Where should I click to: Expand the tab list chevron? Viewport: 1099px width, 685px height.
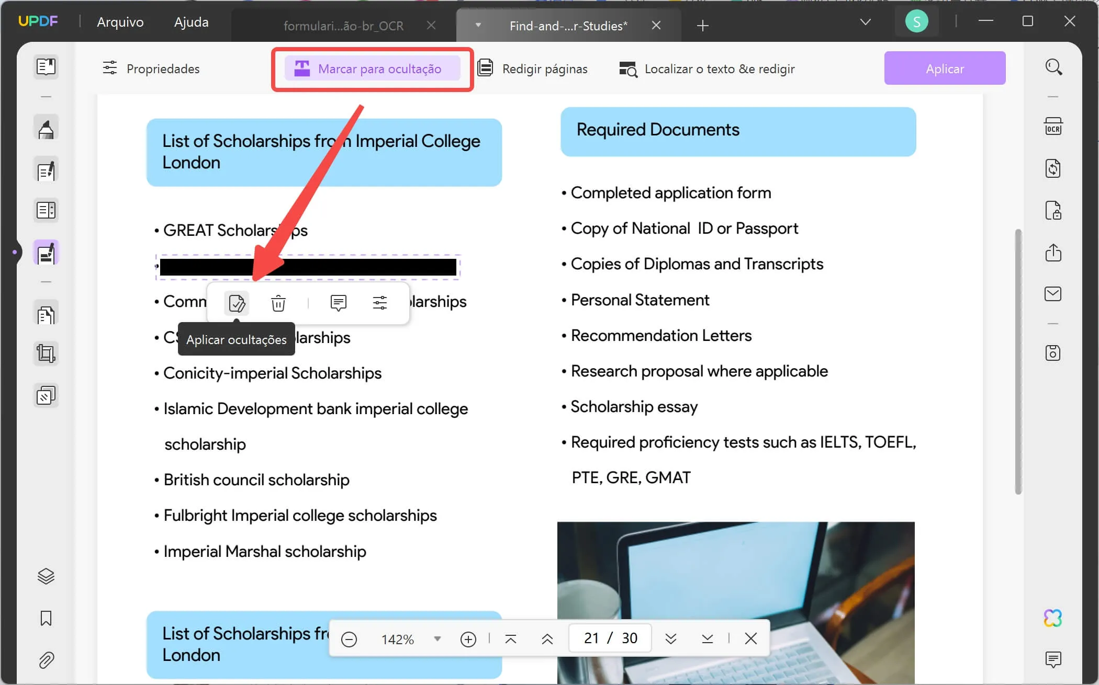866,22
